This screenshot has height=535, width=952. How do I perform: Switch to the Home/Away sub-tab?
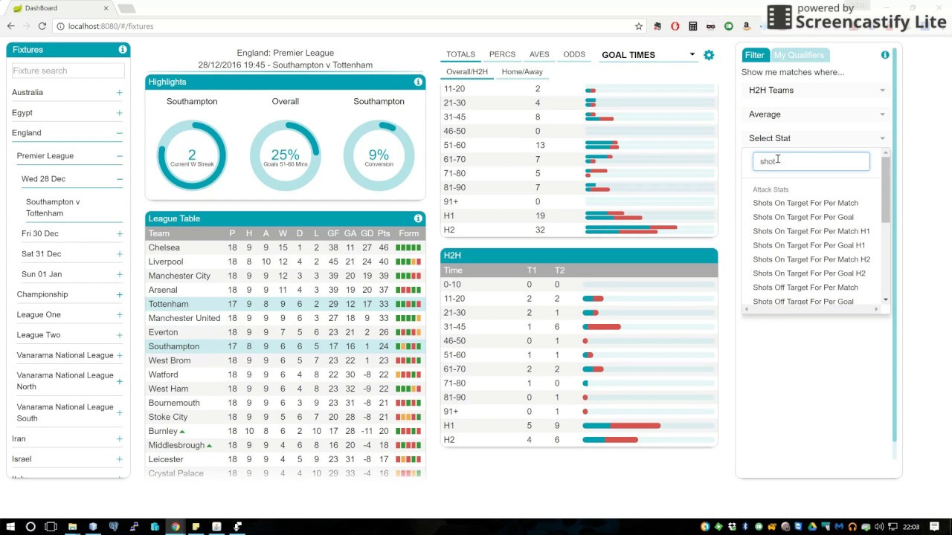coord(522,72)
